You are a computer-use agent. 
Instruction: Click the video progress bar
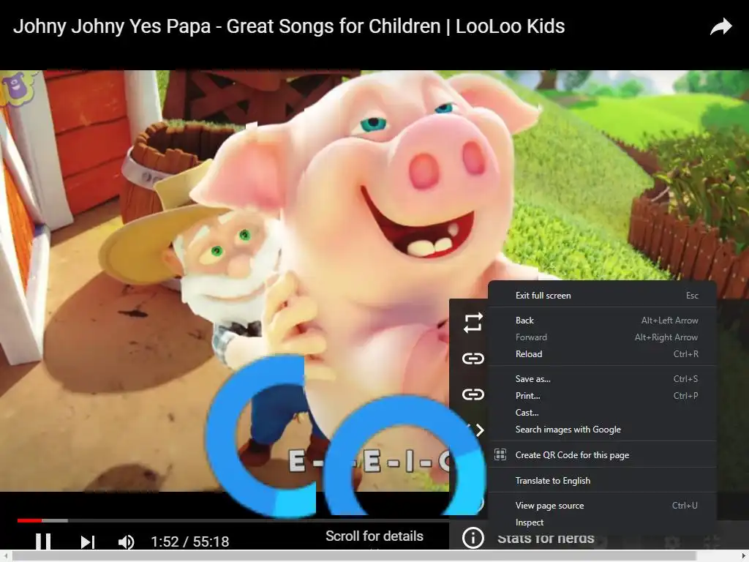click(x=233, y=520)
